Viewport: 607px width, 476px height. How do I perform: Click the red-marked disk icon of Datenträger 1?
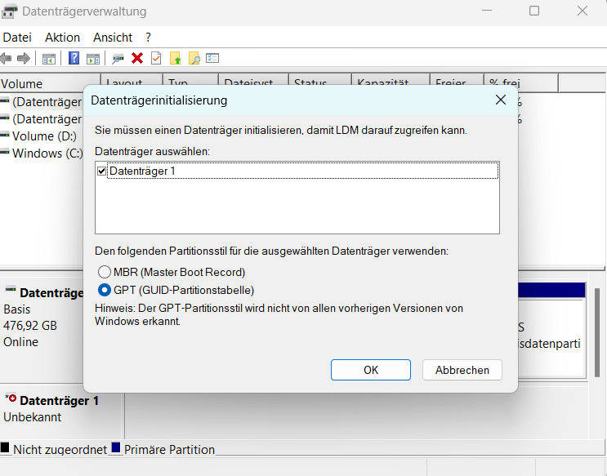point(11,398)
